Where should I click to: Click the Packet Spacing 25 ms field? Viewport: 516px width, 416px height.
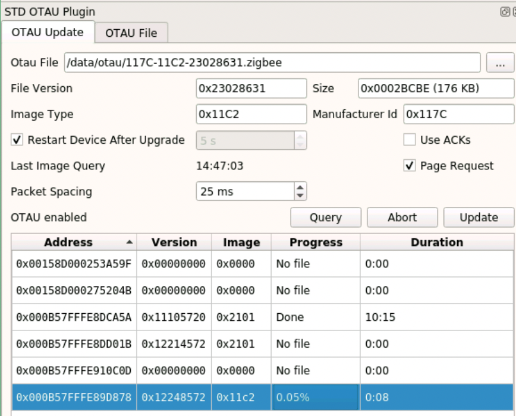(x=246, y=191)
